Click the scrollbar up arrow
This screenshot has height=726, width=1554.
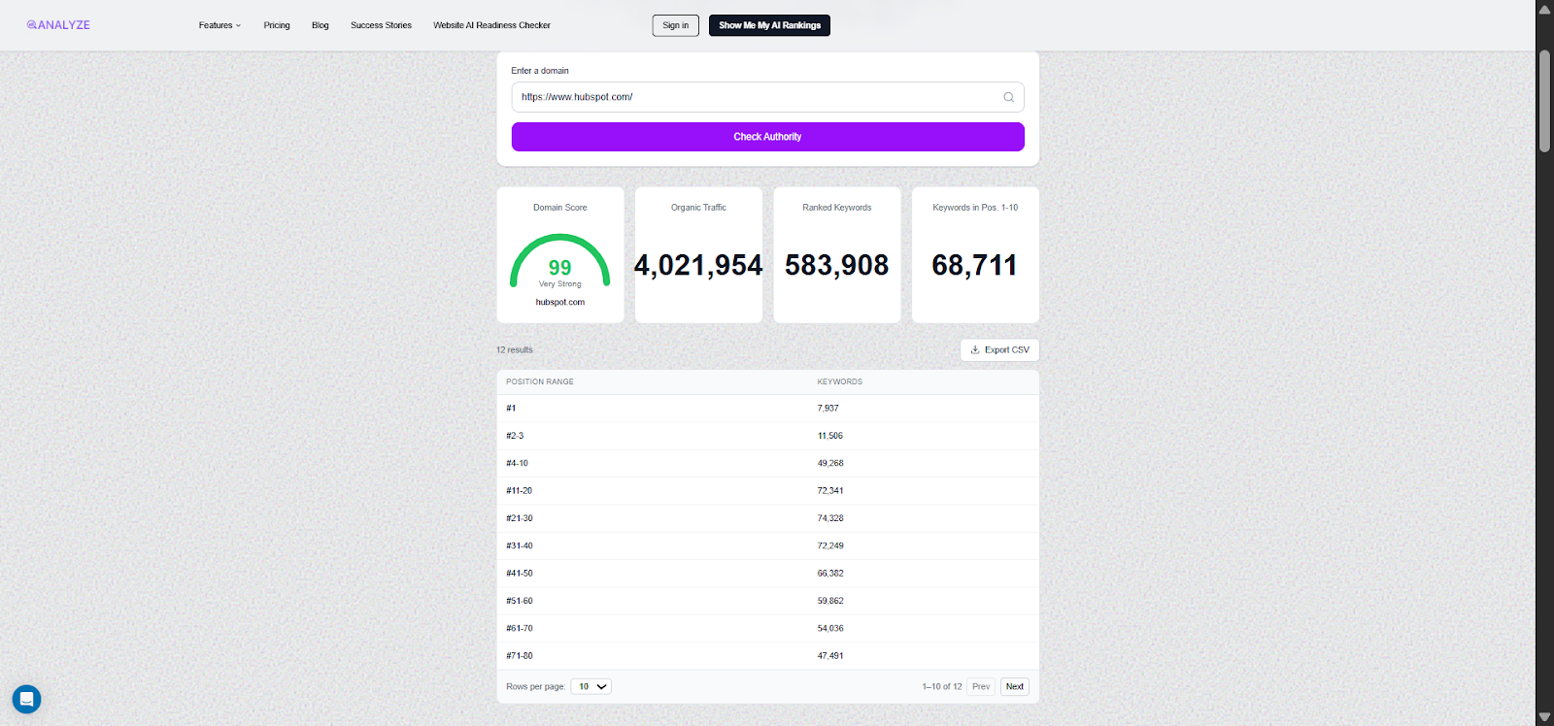(x=1544, y=9)
